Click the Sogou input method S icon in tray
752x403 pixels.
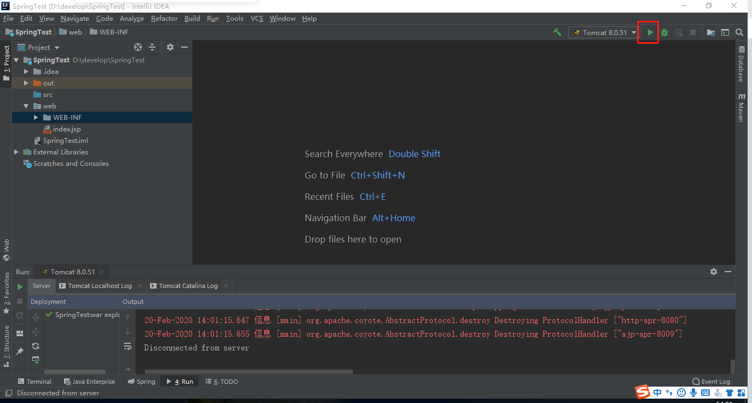[x=643, y=392]
